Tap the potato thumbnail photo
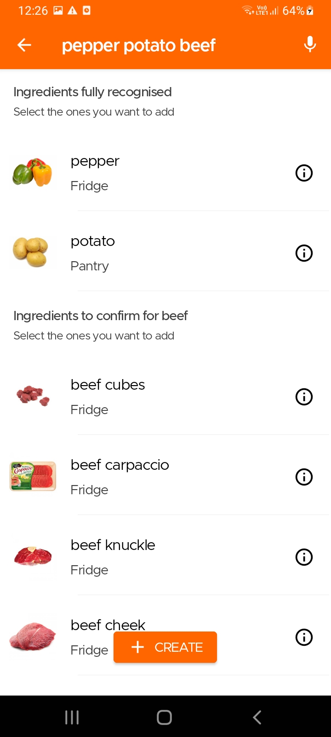 [31, 252]
